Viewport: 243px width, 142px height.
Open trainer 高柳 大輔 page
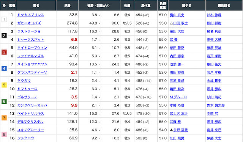pos(214,40)
